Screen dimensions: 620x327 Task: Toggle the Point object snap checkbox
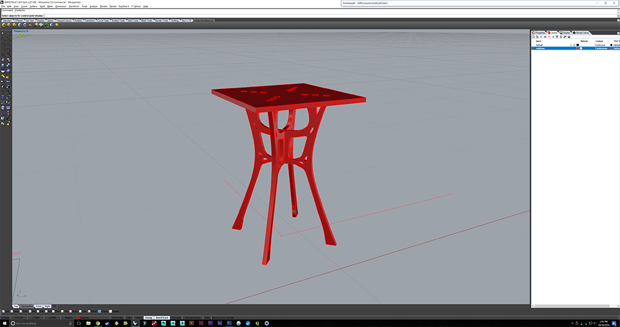coord(21,311)
